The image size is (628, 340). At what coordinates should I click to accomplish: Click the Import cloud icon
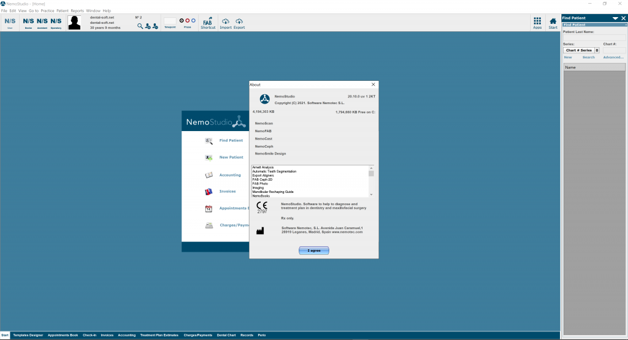pyautogui.click(x=226, y=22)
